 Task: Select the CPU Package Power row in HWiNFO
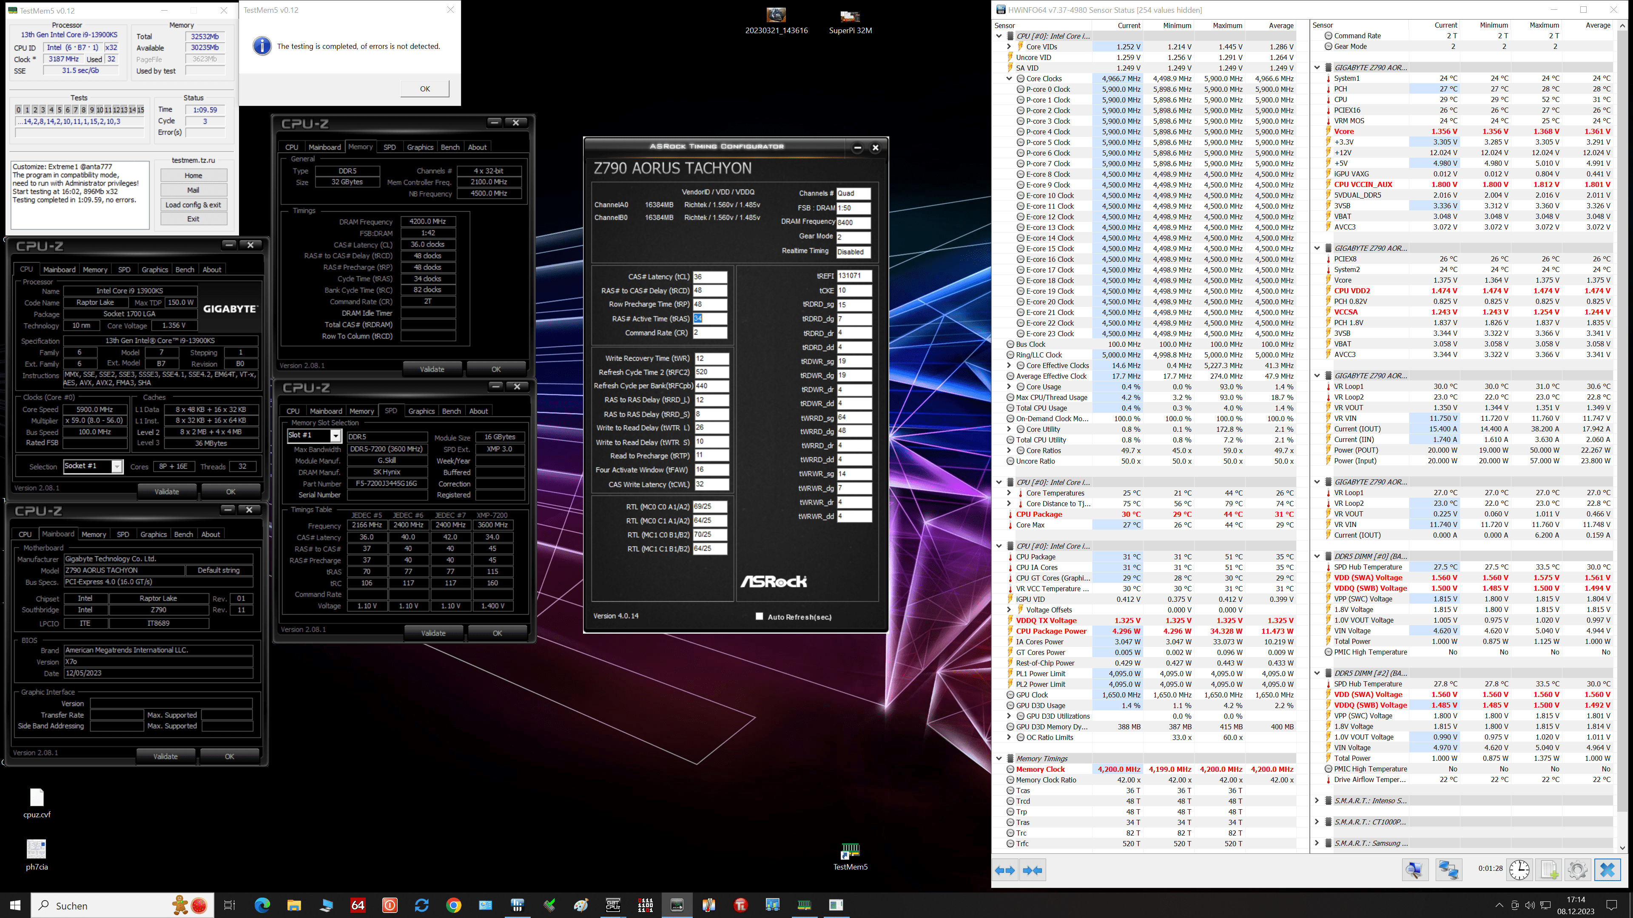point(1145,631)
